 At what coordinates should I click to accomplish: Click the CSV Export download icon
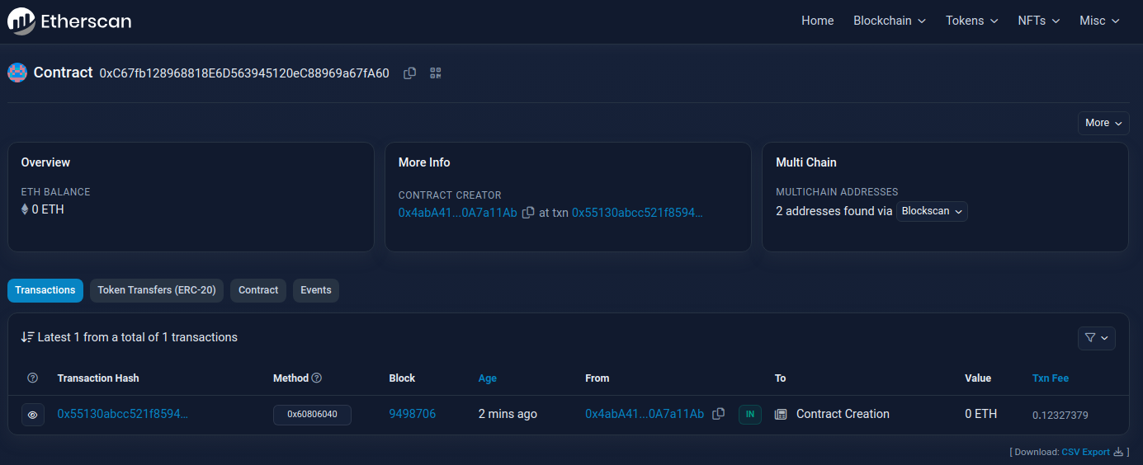[x=1118, y=452]
